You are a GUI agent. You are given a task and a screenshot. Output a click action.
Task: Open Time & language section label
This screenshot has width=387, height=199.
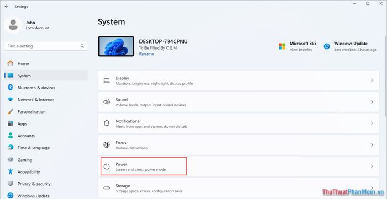click(34, 148)
